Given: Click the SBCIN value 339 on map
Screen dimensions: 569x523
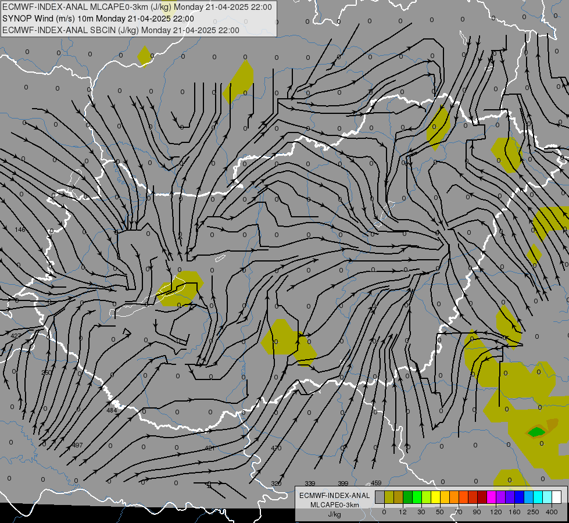Looking at the screenshot, I should pos(310,483).
